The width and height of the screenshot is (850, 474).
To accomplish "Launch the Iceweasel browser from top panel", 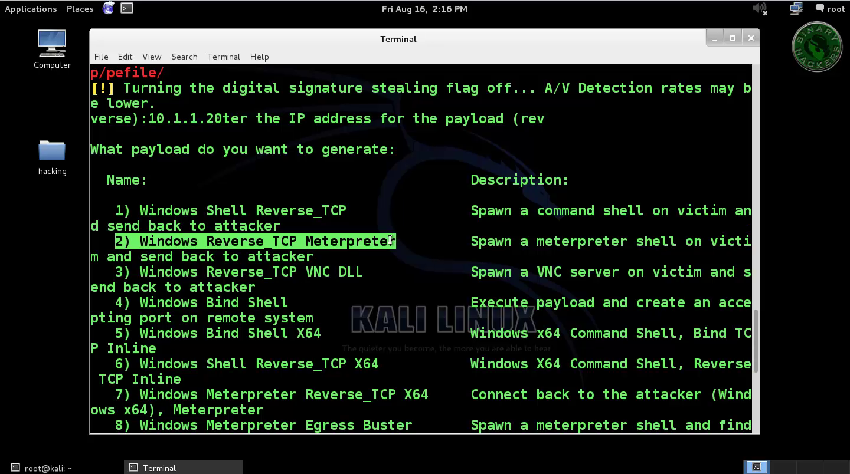I will click(109, 8).
